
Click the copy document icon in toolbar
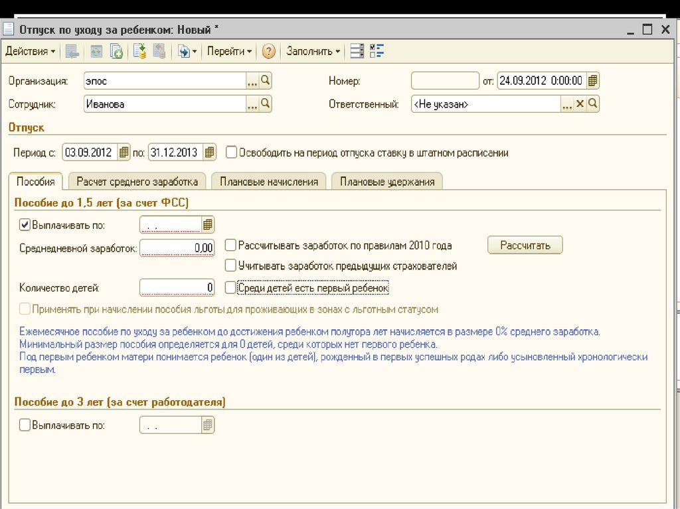click(116, 51)
